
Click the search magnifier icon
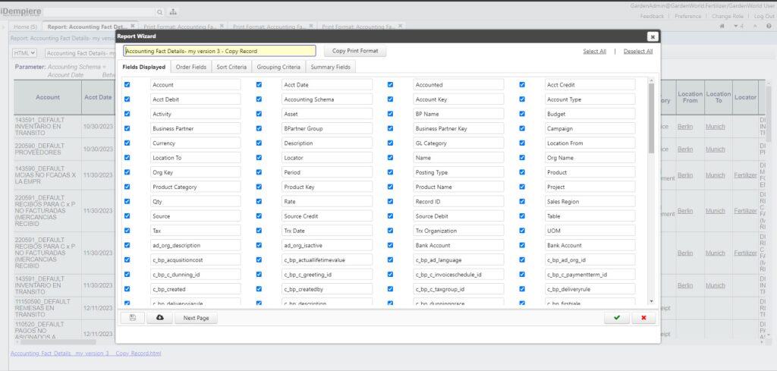pyautogui.click(x=159, y=12)
